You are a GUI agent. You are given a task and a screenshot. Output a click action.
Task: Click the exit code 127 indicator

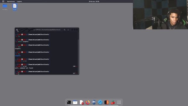(74, 73)
